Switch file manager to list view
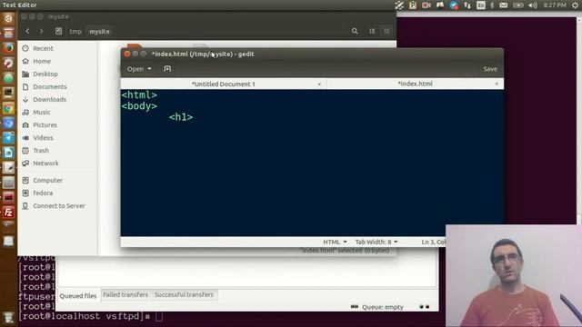 click(372, 31)
